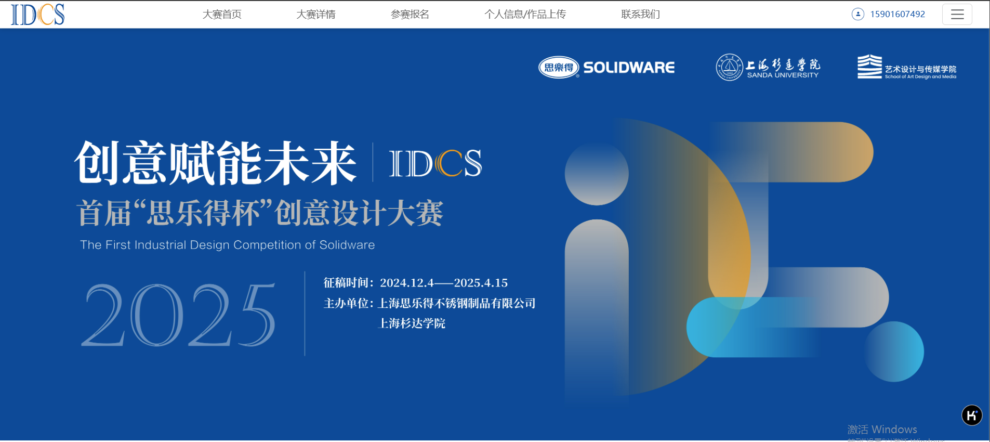Click the English competition subtitle text
This screenshot has width=990, height=442.
[228, 245]
